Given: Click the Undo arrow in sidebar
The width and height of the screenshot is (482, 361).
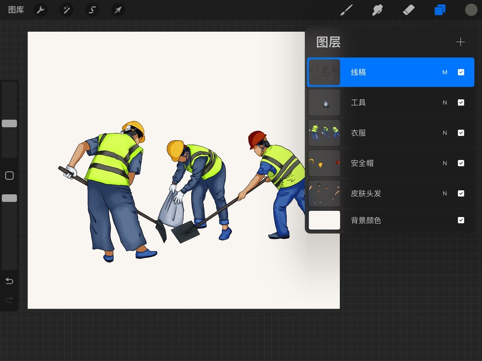Looking at the screenshot, I should (10, 281).
